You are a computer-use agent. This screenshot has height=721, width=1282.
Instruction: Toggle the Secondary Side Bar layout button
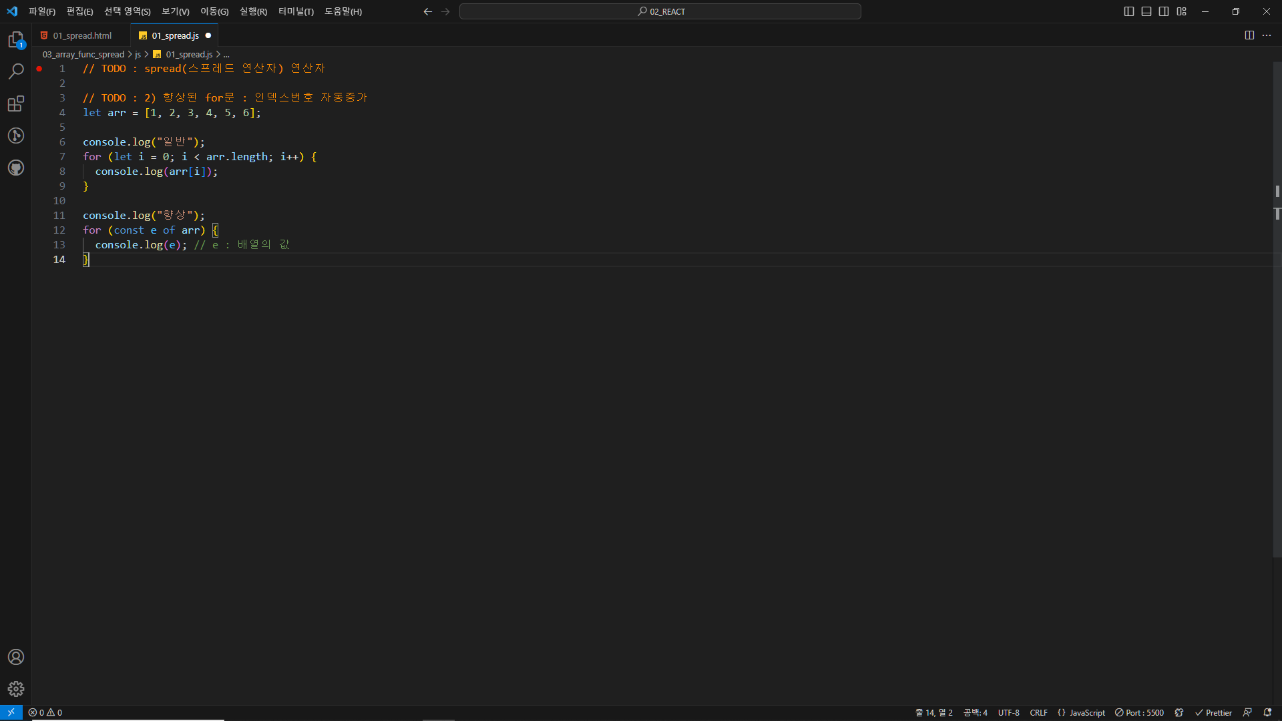pos(1164,11)
